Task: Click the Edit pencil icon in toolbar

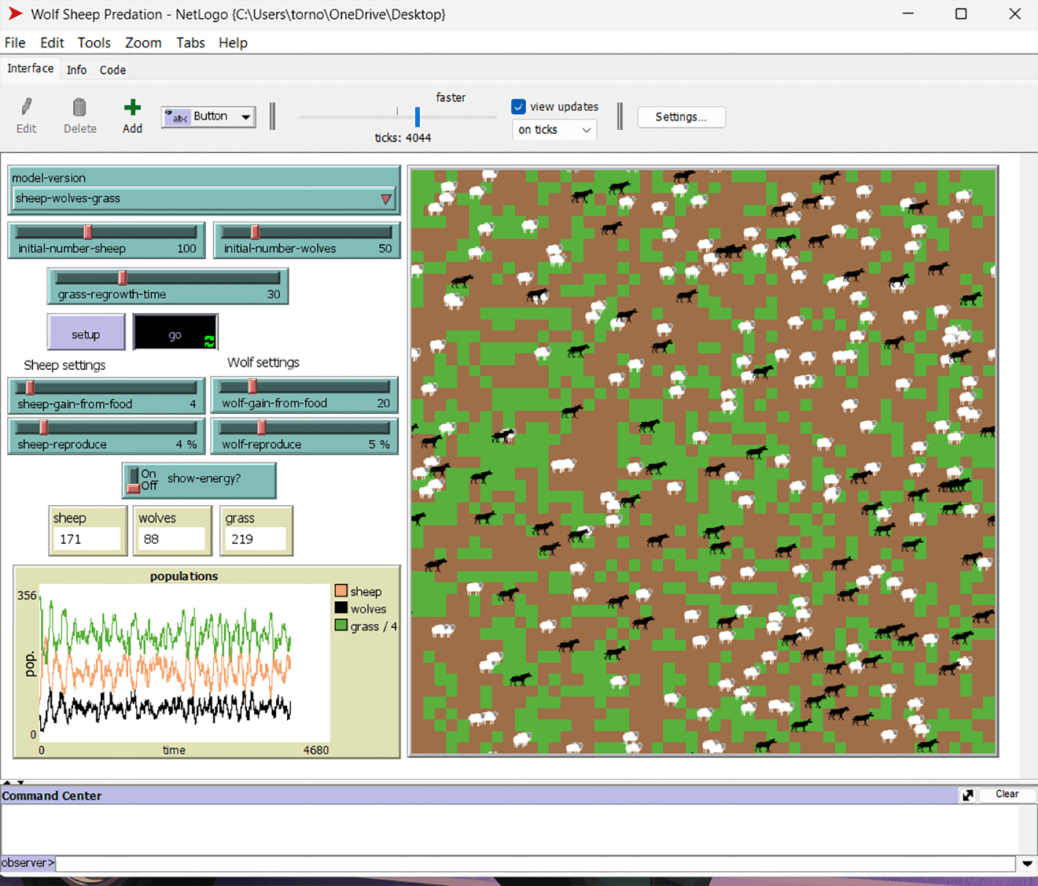Action: [x=27, y=107]
